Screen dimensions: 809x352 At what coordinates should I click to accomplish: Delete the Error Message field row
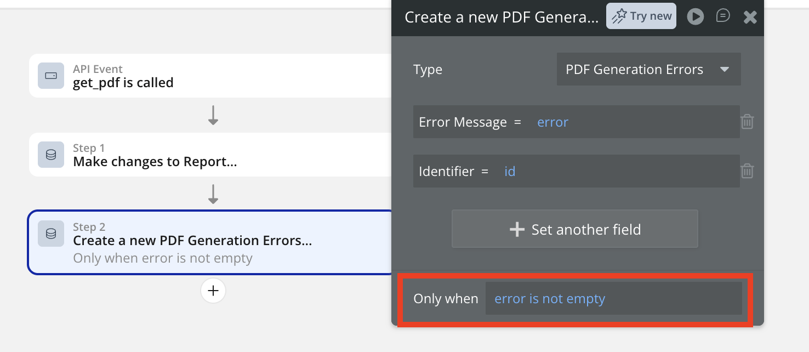747,122
